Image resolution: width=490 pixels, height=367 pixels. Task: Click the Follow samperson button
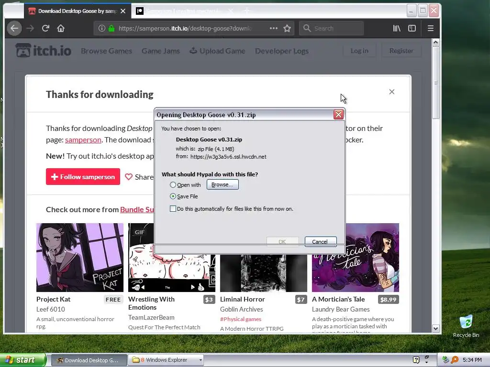83,177
